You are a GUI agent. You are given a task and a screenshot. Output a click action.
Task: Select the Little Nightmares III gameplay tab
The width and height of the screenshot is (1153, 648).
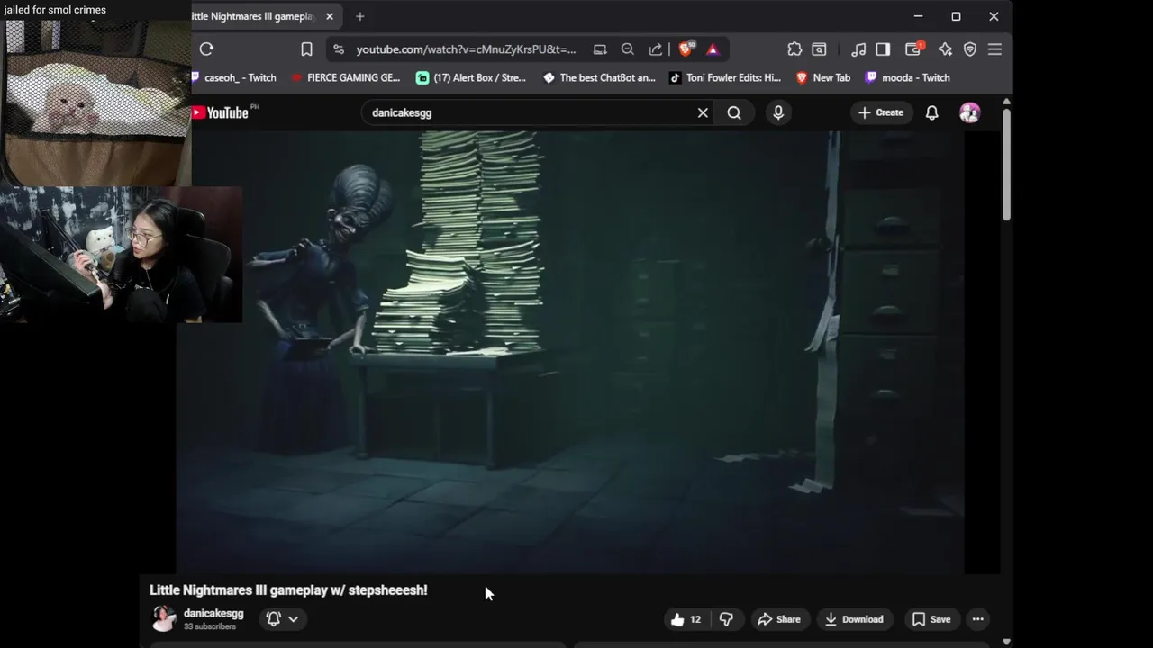pos(253,16)
